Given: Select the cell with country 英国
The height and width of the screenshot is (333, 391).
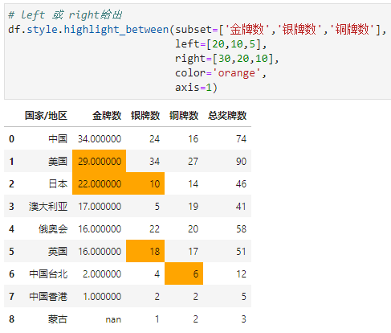Looking at the screenshot, I should [x=58, y=252].
